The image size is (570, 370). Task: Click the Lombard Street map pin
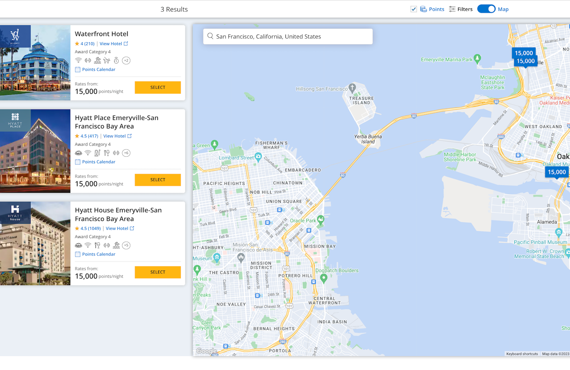[x=258, y=157]
